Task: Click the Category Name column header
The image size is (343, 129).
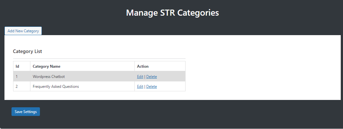Action: click(x=82, y=66)
